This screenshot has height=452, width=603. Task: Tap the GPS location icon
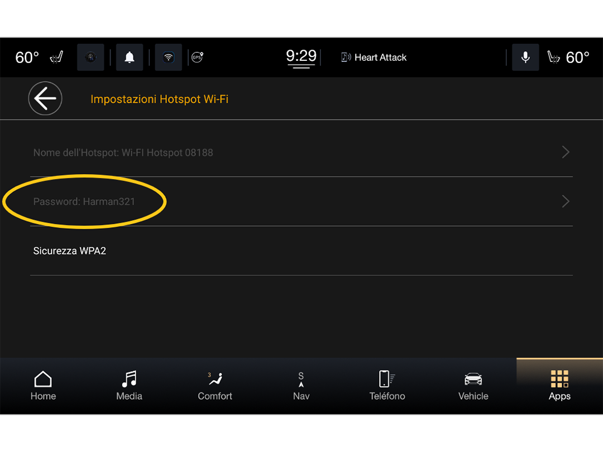[197, 57]
